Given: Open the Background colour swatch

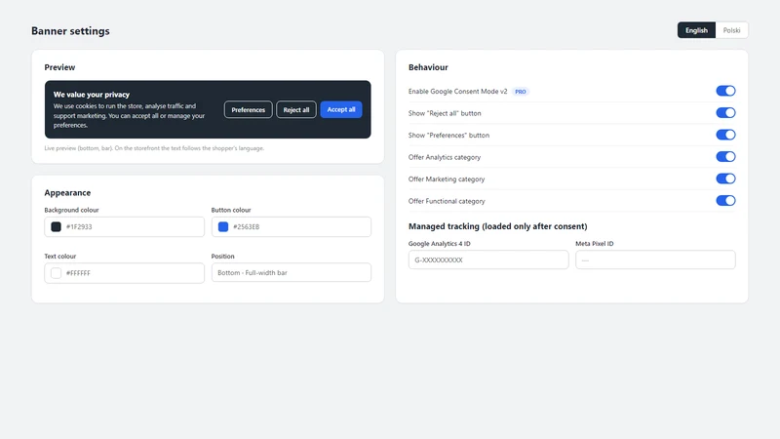Looking at the screenshot, I should (56, 227).
